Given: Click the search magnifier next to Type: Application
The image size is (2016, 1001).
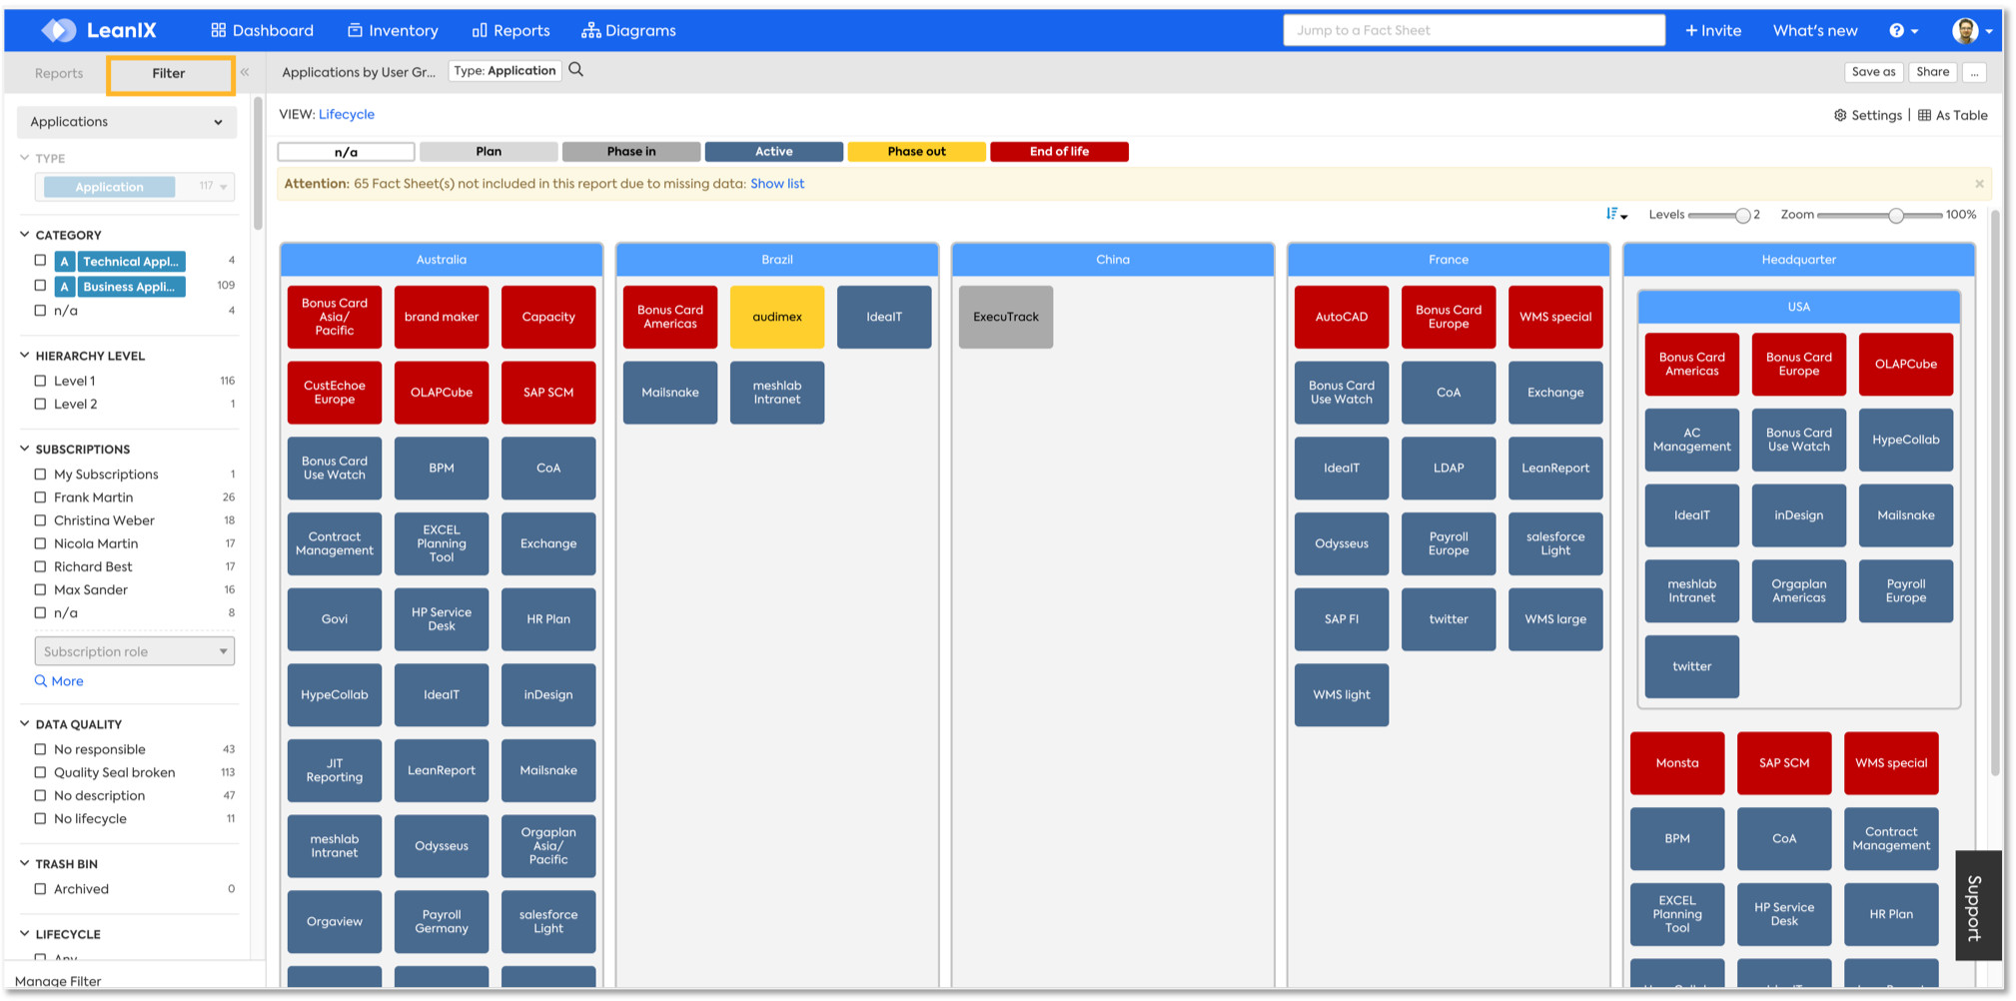Looking at the screenshot, I should point(576,70).
